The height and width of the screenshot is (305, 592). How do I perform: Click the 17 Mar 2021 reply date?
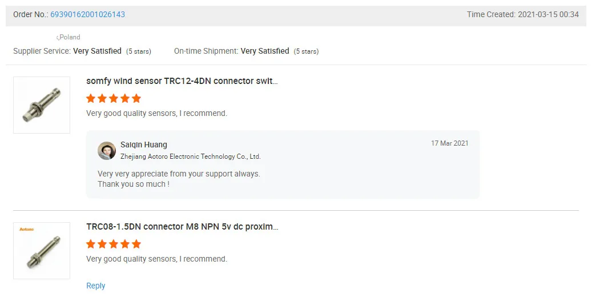click(x=449, y=143)
